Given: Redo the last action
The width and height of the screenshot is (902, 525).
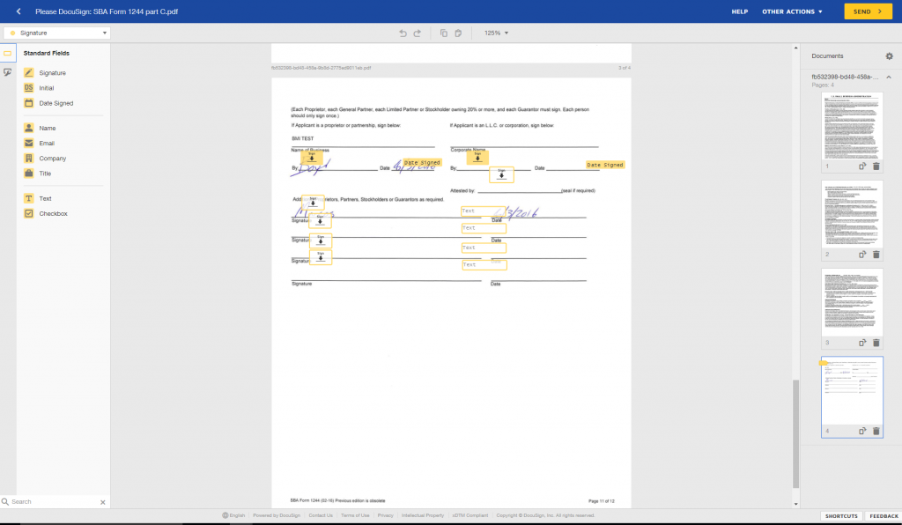Looking at the screenshot, I should pyautogui.click(x=418, y=33).
